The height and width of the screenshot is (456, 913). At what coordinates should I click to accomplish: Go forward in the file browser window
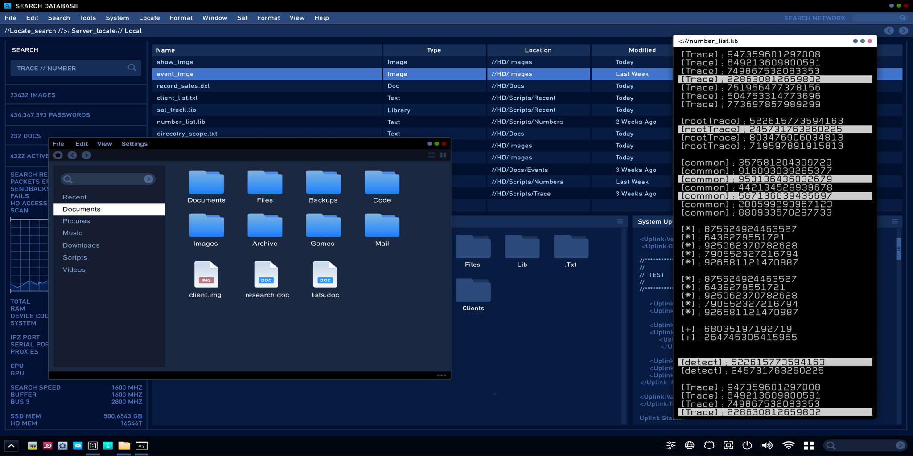tap(86, 155)
